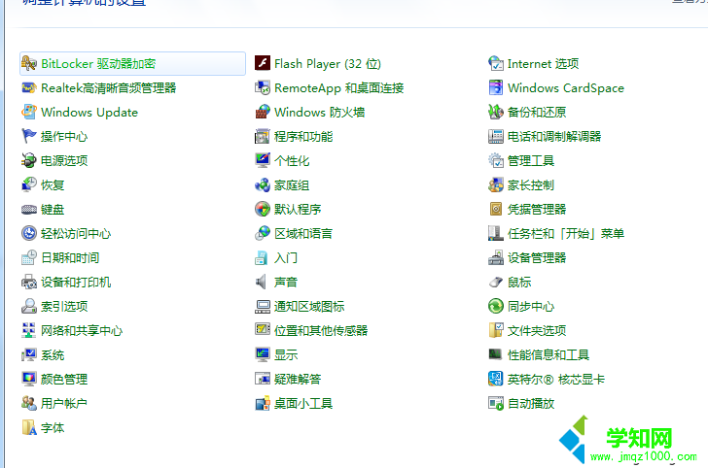Click the 操作中心 flag icon
The height and width of the screenshot is (468, 708).
click(x=29, y=136)
